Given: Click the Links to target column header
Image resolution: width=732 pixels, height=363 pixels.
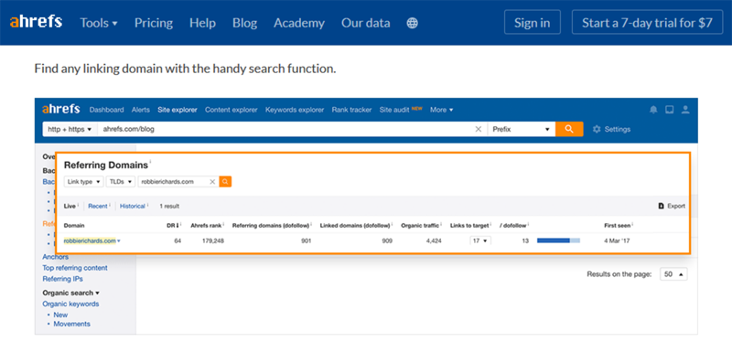Looking at the screenshot, I should pyautogui.click(x=470, y=225).
